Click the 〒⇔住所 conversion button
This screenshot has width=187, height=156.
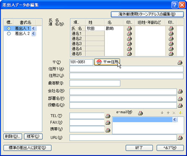(x=107, y=62)
